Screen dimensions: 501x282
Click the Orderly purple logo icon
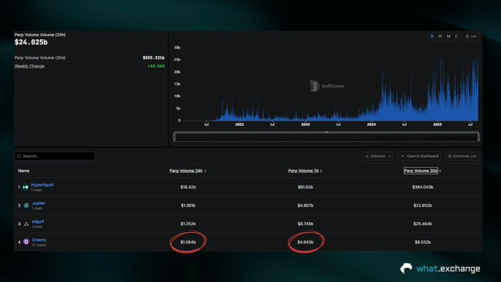(27, 242)
